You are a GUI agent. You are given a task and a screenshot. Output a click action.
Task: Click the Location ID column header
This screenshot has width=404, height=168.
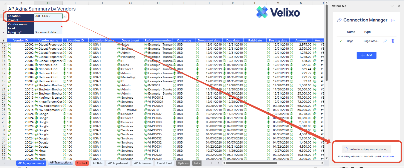tap(75, 40)
